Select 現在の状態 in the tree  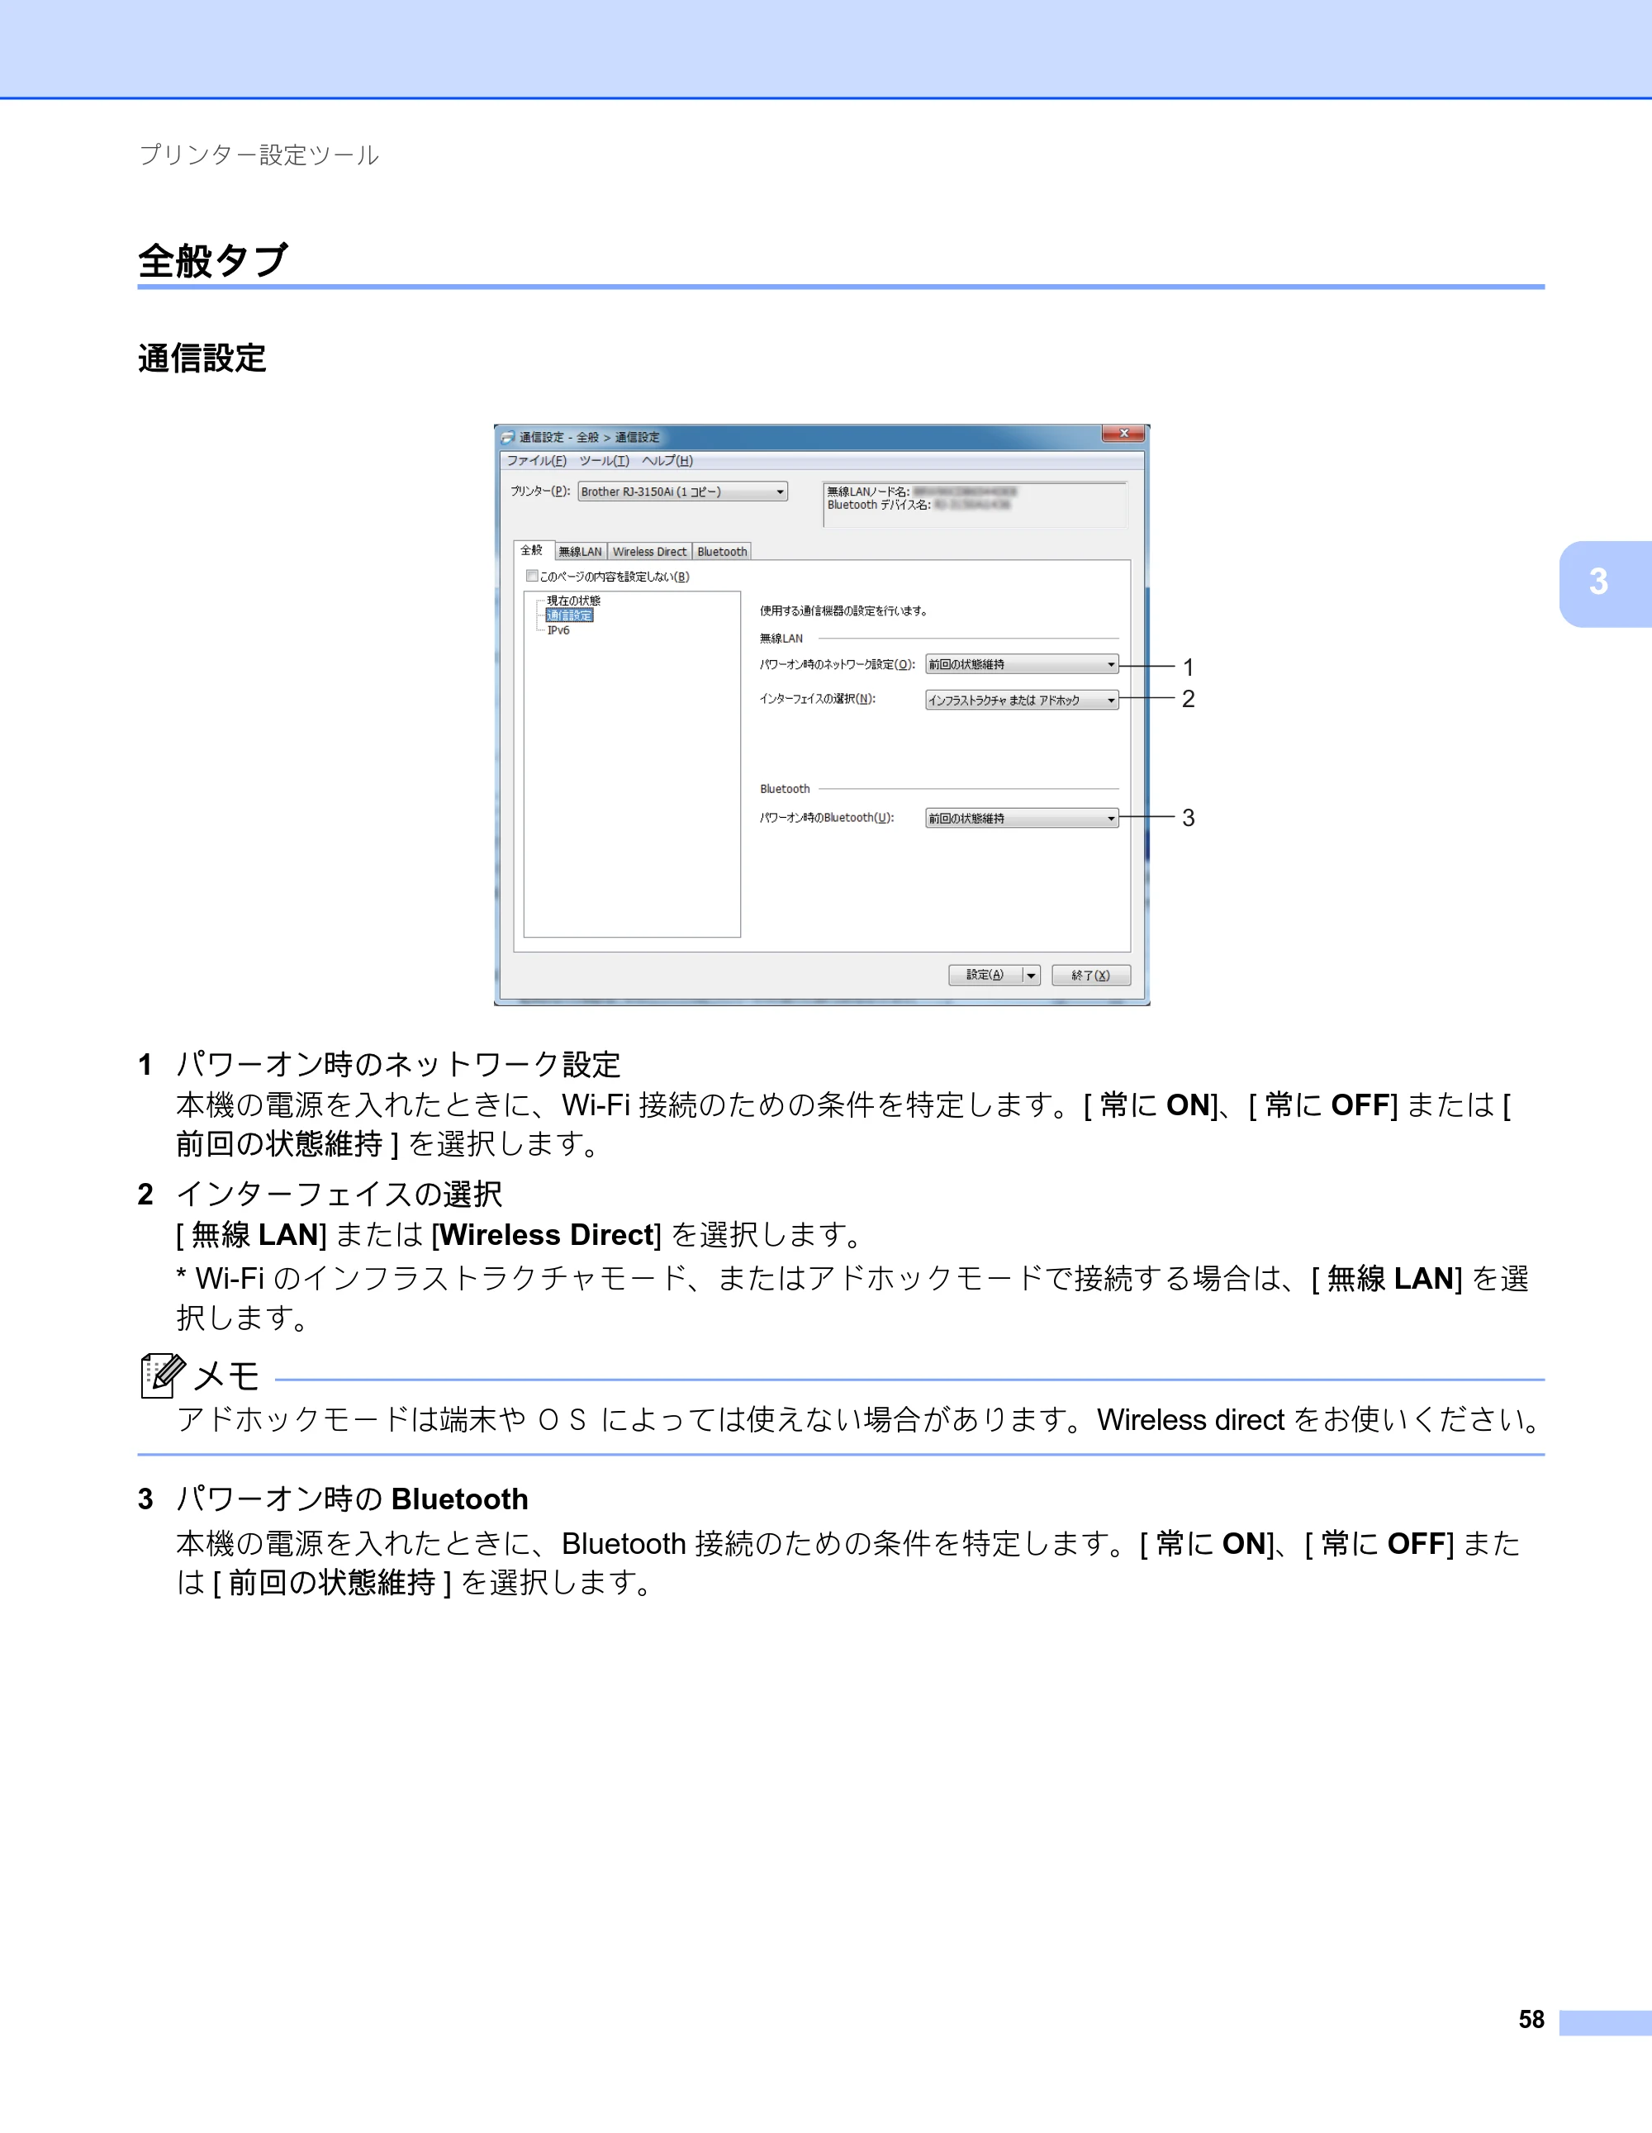(573, 601)
